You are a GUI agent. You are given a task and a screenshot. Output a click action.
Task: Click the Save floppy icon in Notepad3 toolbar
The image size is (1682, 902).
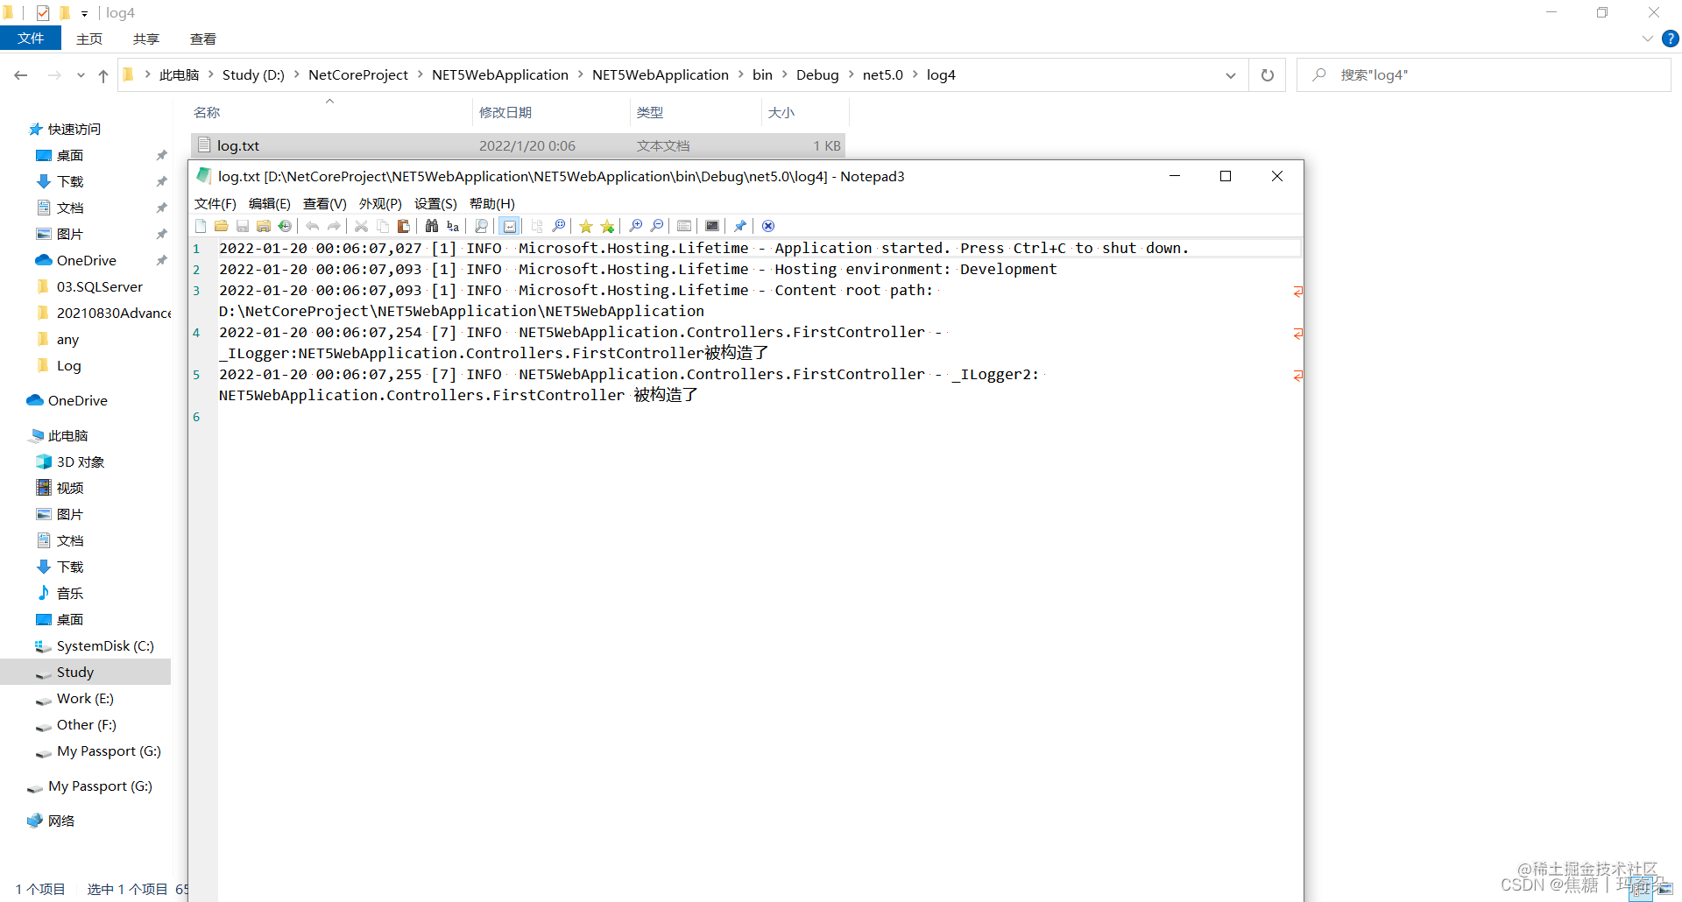tap(243, 226)
